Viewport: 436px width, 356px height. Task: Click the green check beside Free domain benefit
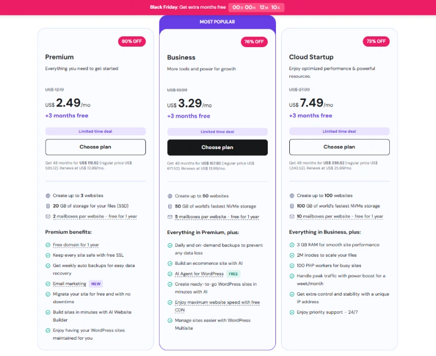point(49,244)
